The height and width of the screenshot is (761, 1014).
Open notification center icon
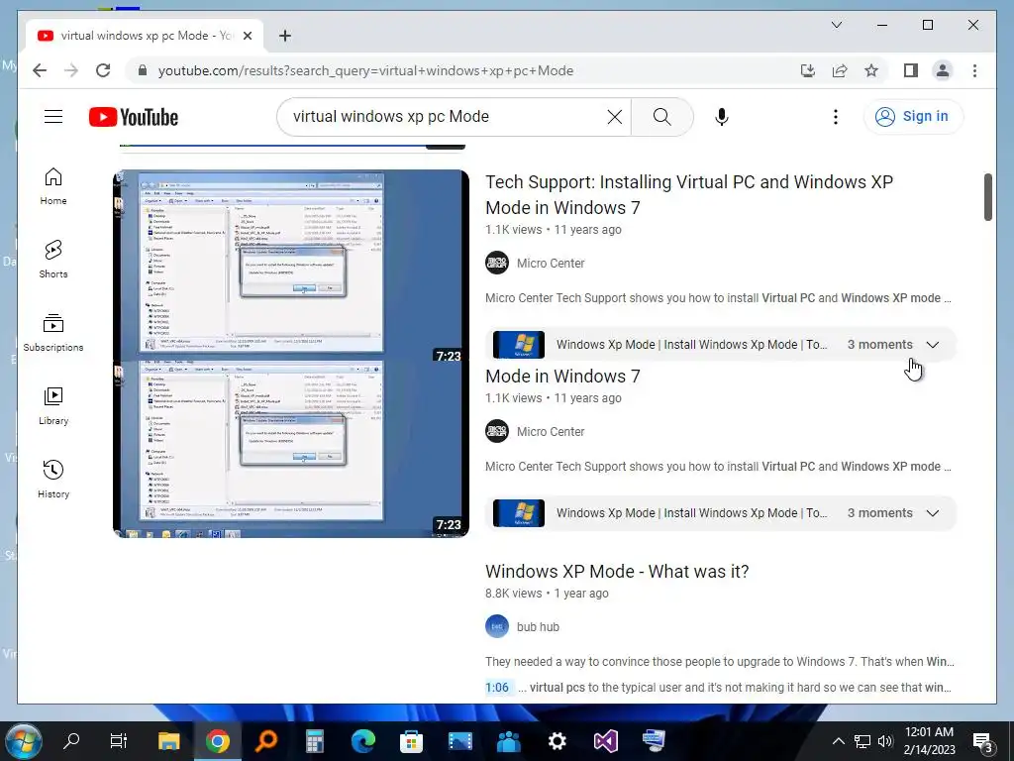(x=983, y=741)
